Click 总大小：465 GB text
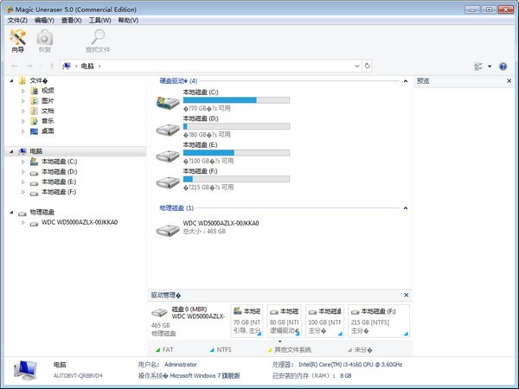 pyautogui.click(x=204, y=232)
